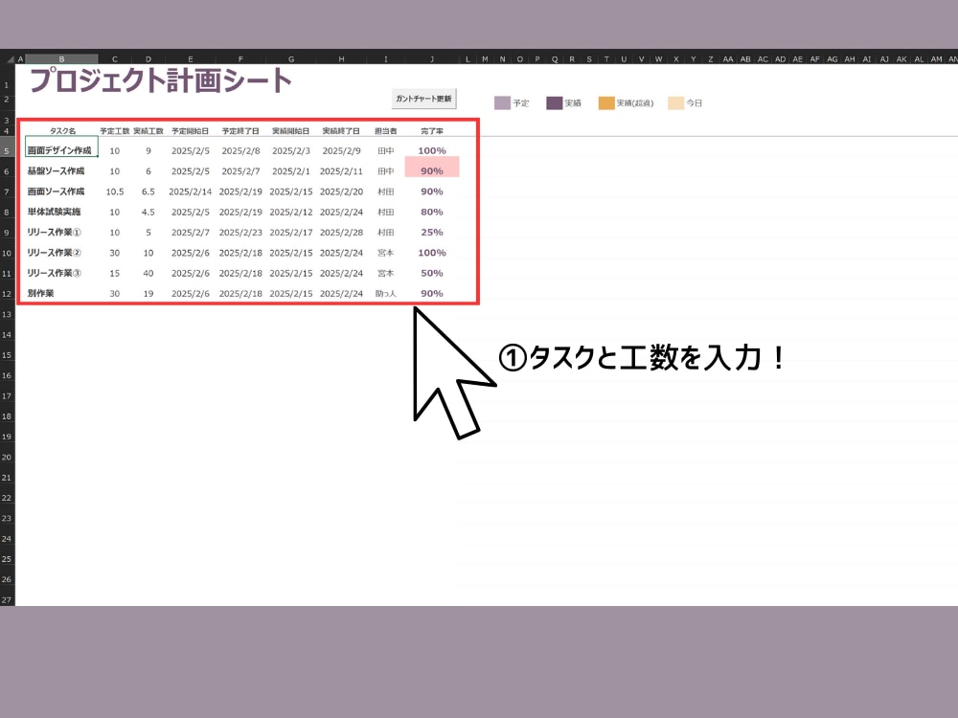Viewport: 958px width, 718px height.
Task: Click the 2025/2/8 planned end date
Action: click(240, 151)
